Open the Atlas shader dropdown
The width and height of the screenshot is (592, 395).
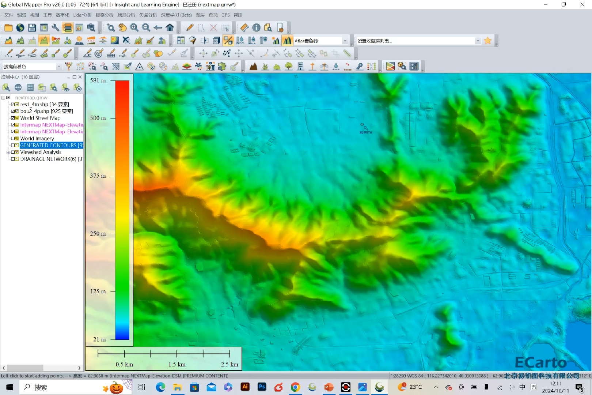click(345, 41)
